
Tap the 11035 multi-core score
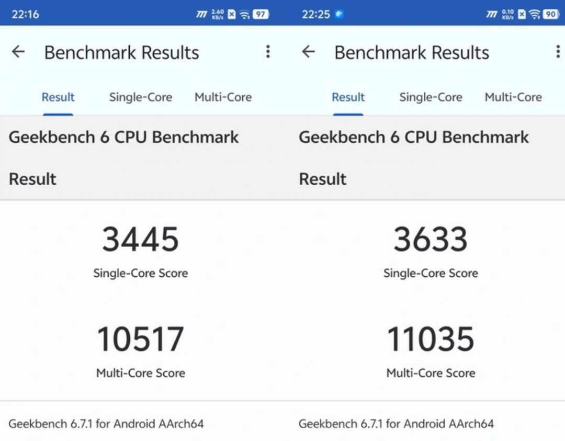click(x=431, y=338)
